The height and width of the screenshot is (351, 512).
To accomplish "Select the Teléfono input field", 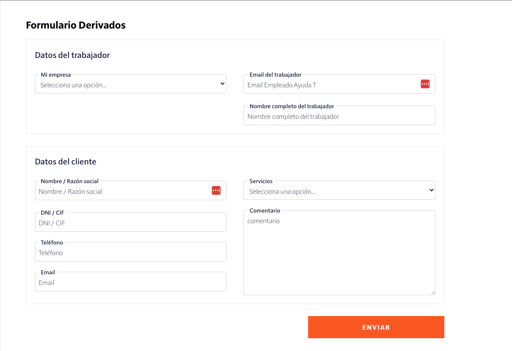I will tap(130, 252).
